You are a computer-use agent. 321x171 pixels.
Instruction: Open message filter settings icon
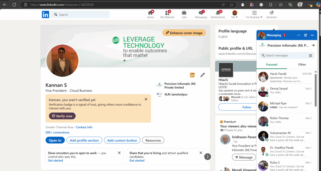pos(311,56)
